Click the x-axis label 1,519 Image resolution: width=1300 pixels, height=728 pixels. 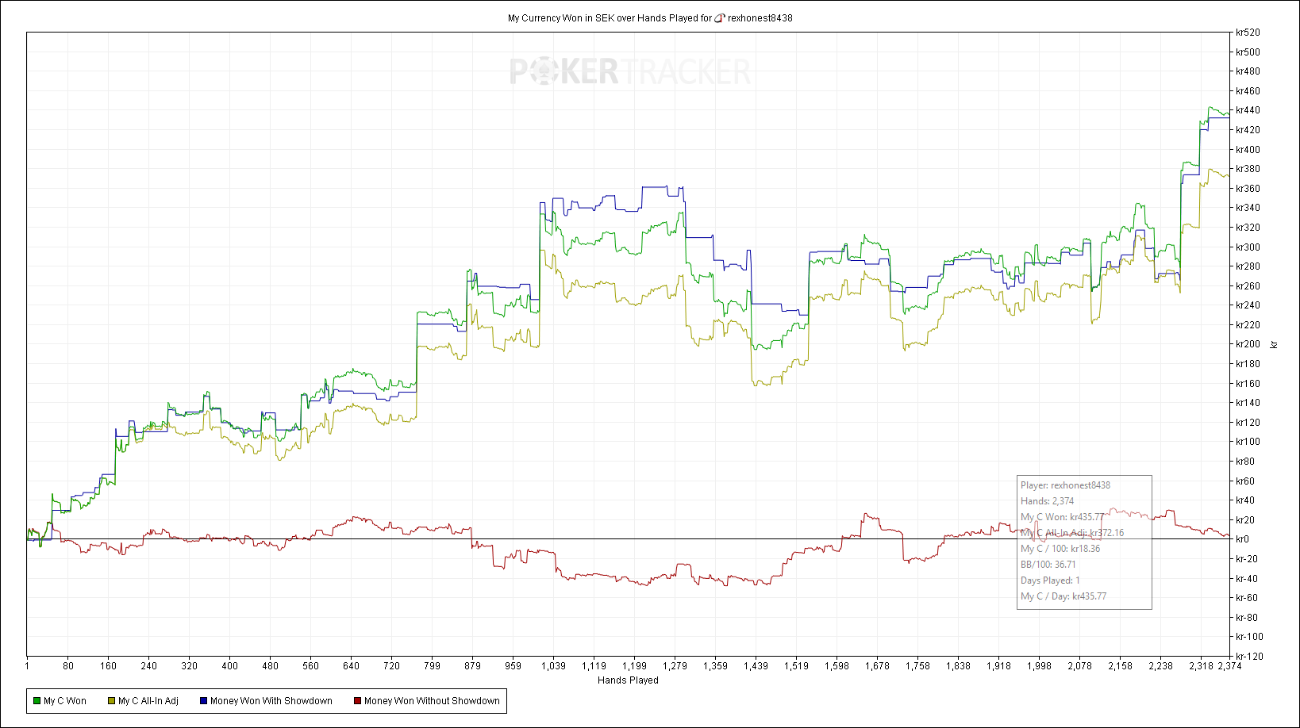pos(796,666)
